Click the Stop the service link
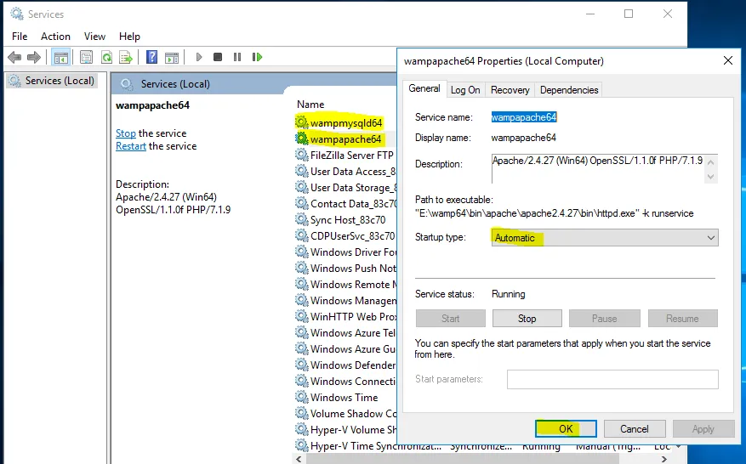746x464 pixels. 126,133
